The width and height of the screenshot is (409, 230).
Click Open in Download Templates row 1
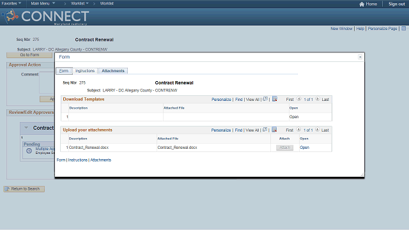tap(294, 117)
